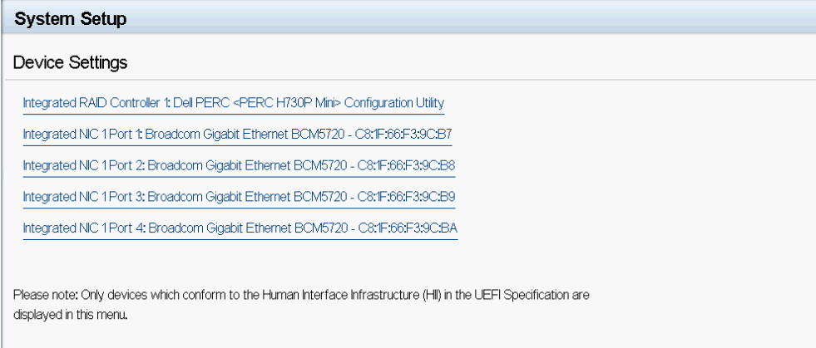Choose Integrated NIC 1 Port 3 entry
The image size is (816, 348).
point(239,197)
